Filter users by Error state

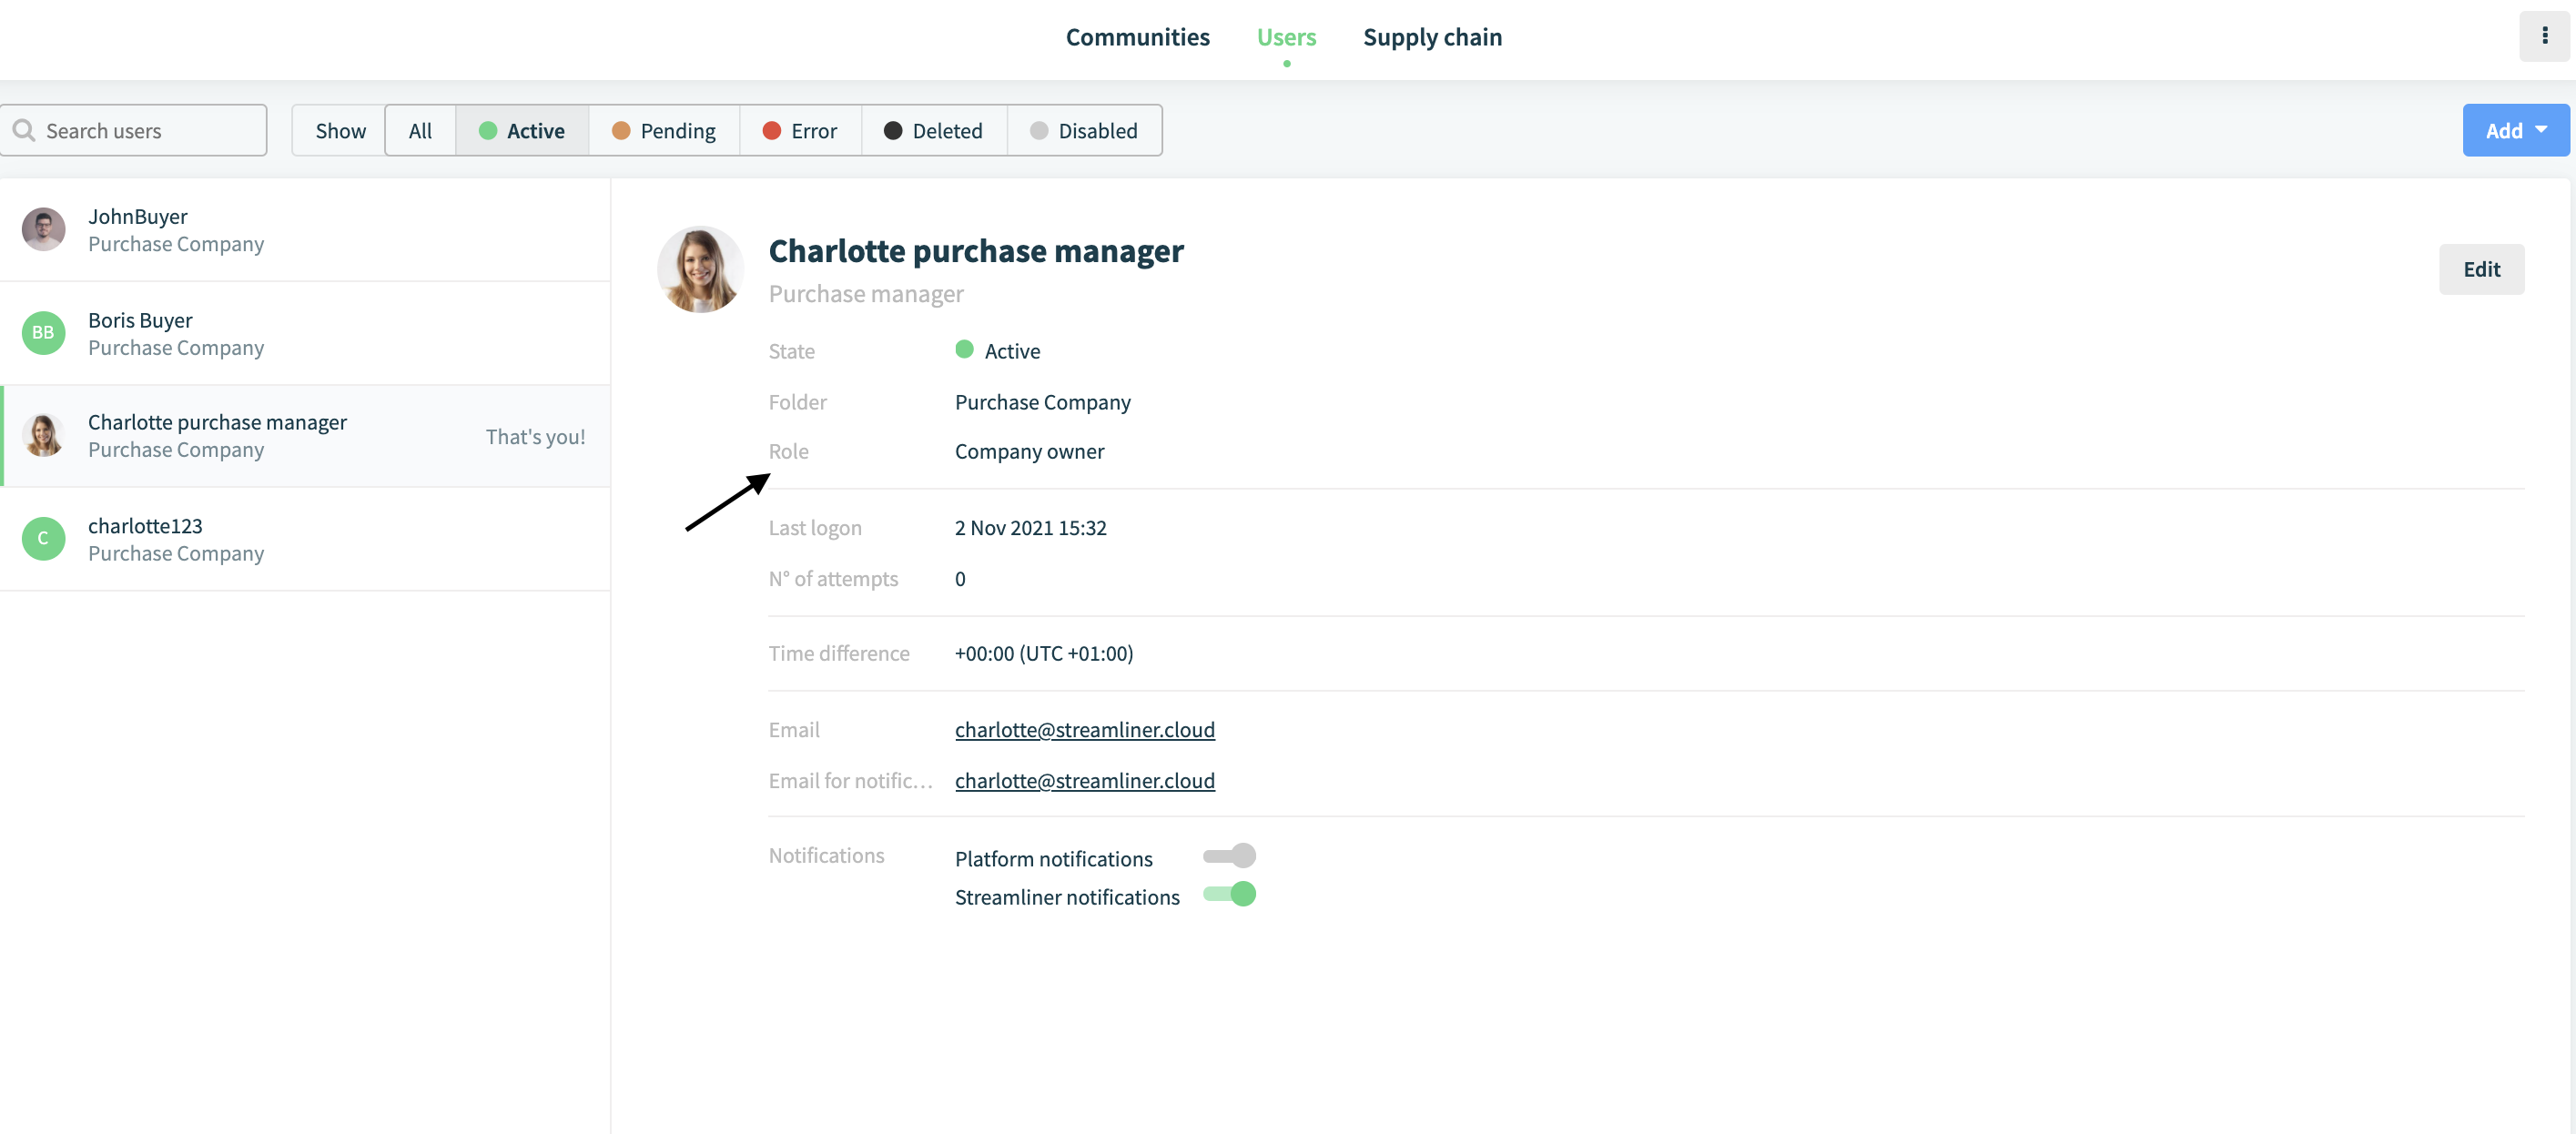click(800, 130)
